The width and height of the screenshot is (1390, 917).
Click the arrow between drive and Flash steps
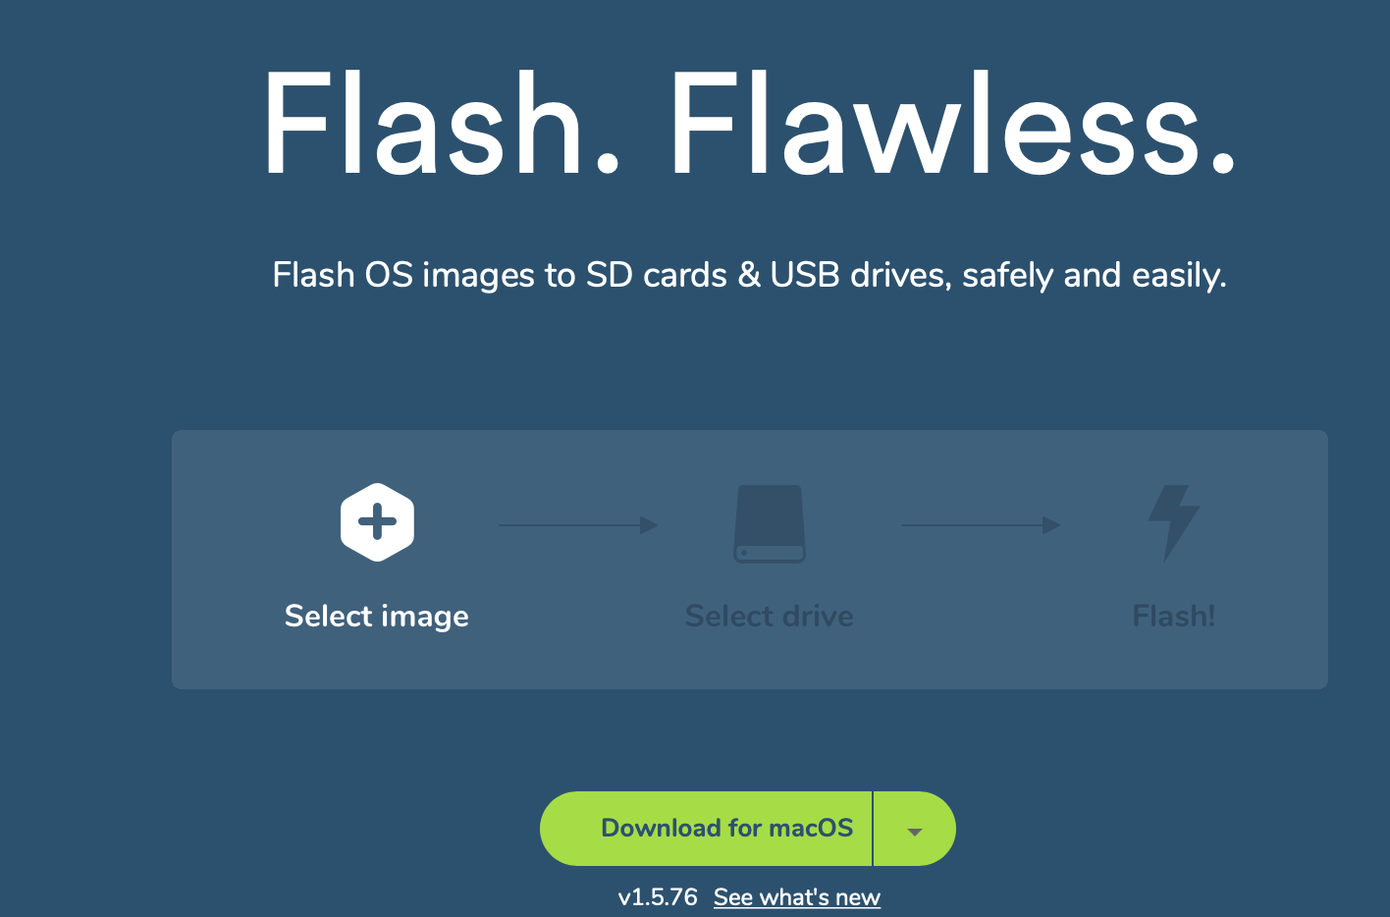[x=981, y=525]
